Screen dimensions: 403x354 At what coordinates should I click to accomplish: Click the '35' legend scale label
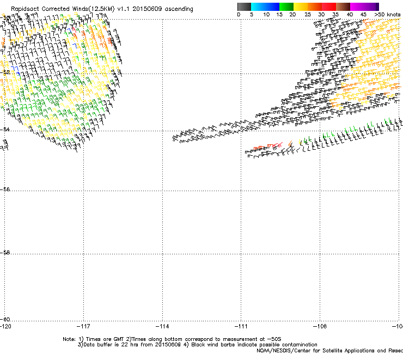[x=335, y=15]
